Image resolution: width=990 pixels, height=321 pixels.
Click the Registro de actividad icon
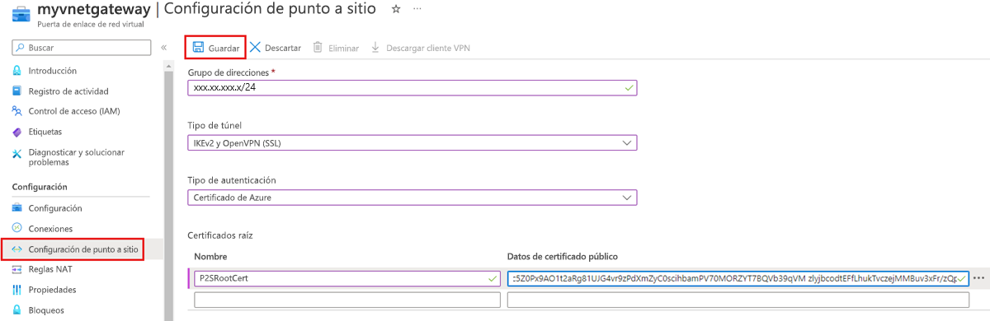click(17, 91)
